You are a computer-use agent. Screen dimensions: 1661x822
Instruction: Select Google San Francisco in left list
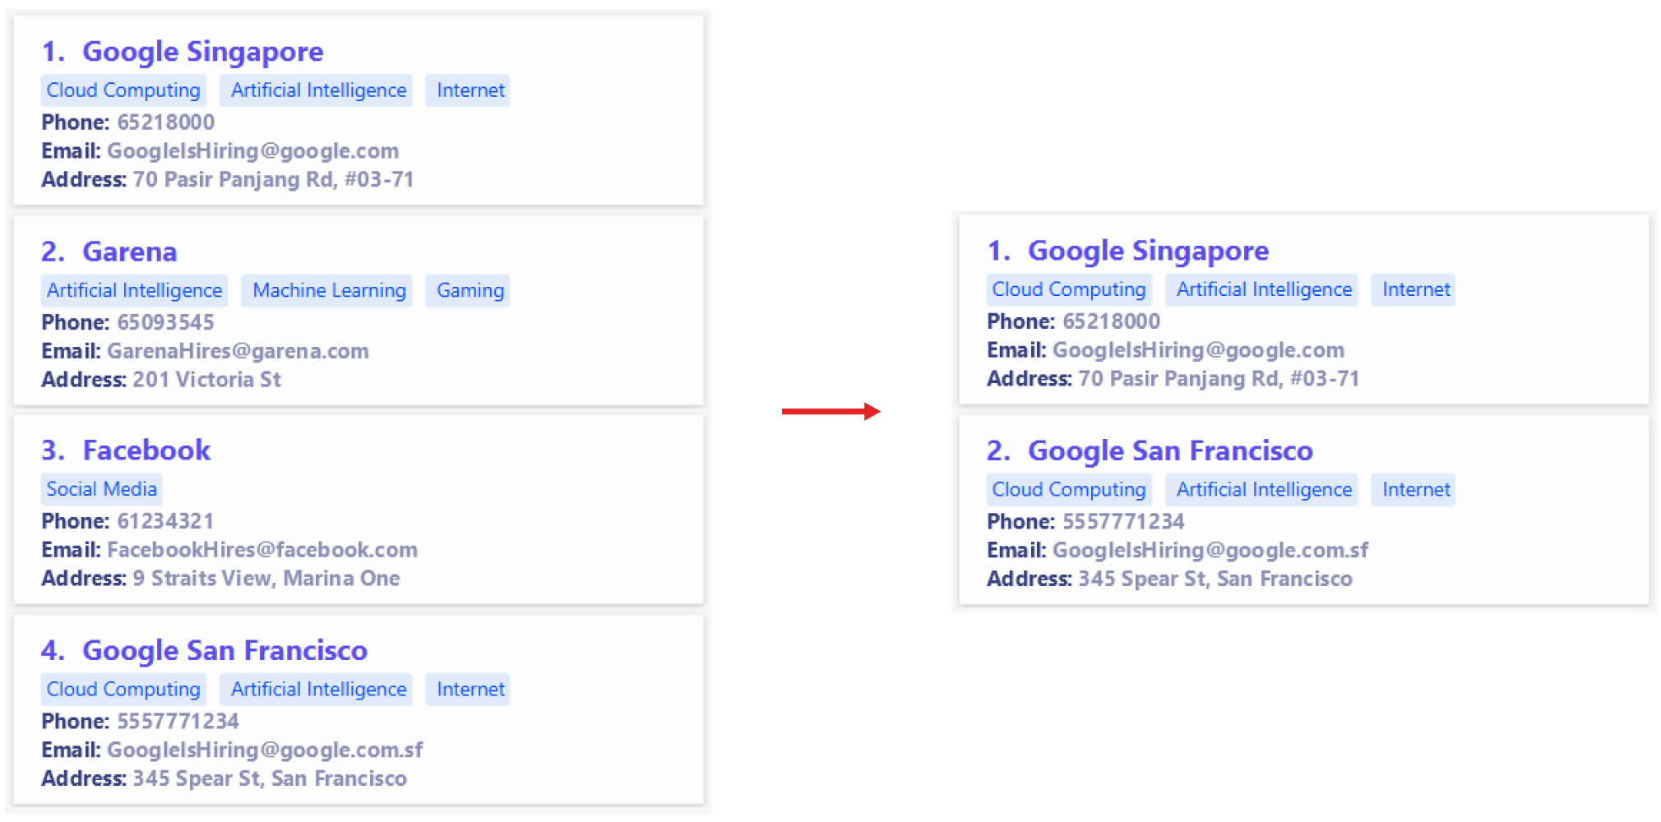tap(359, 709)
